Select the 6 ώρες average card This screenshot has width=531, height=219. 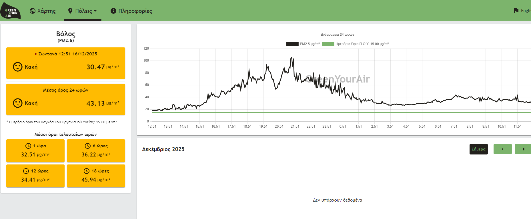pos(96,151)
